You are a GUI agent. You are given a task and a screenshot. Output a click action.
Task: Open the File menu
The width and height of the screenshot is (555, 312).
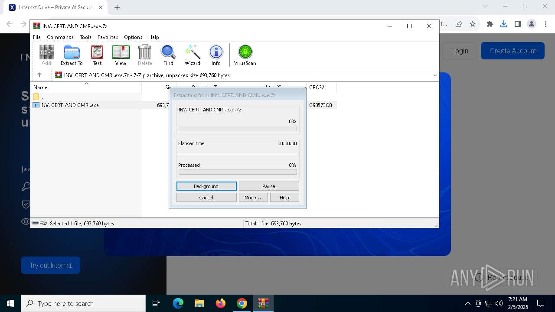coord(37,37)
